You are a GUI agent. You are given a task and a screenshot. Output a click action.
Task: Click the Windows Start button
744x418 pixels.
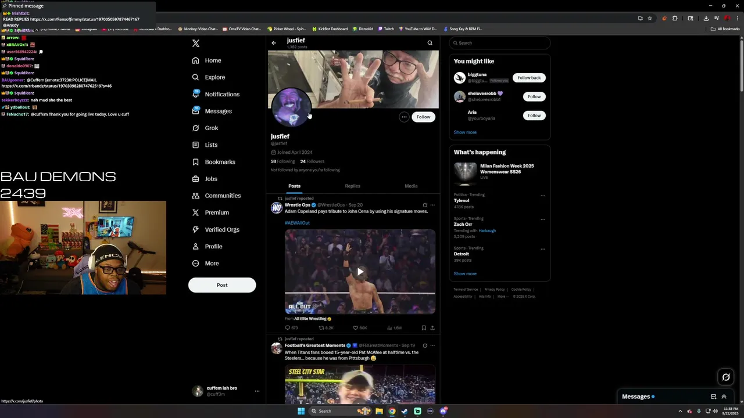(301, 411)
